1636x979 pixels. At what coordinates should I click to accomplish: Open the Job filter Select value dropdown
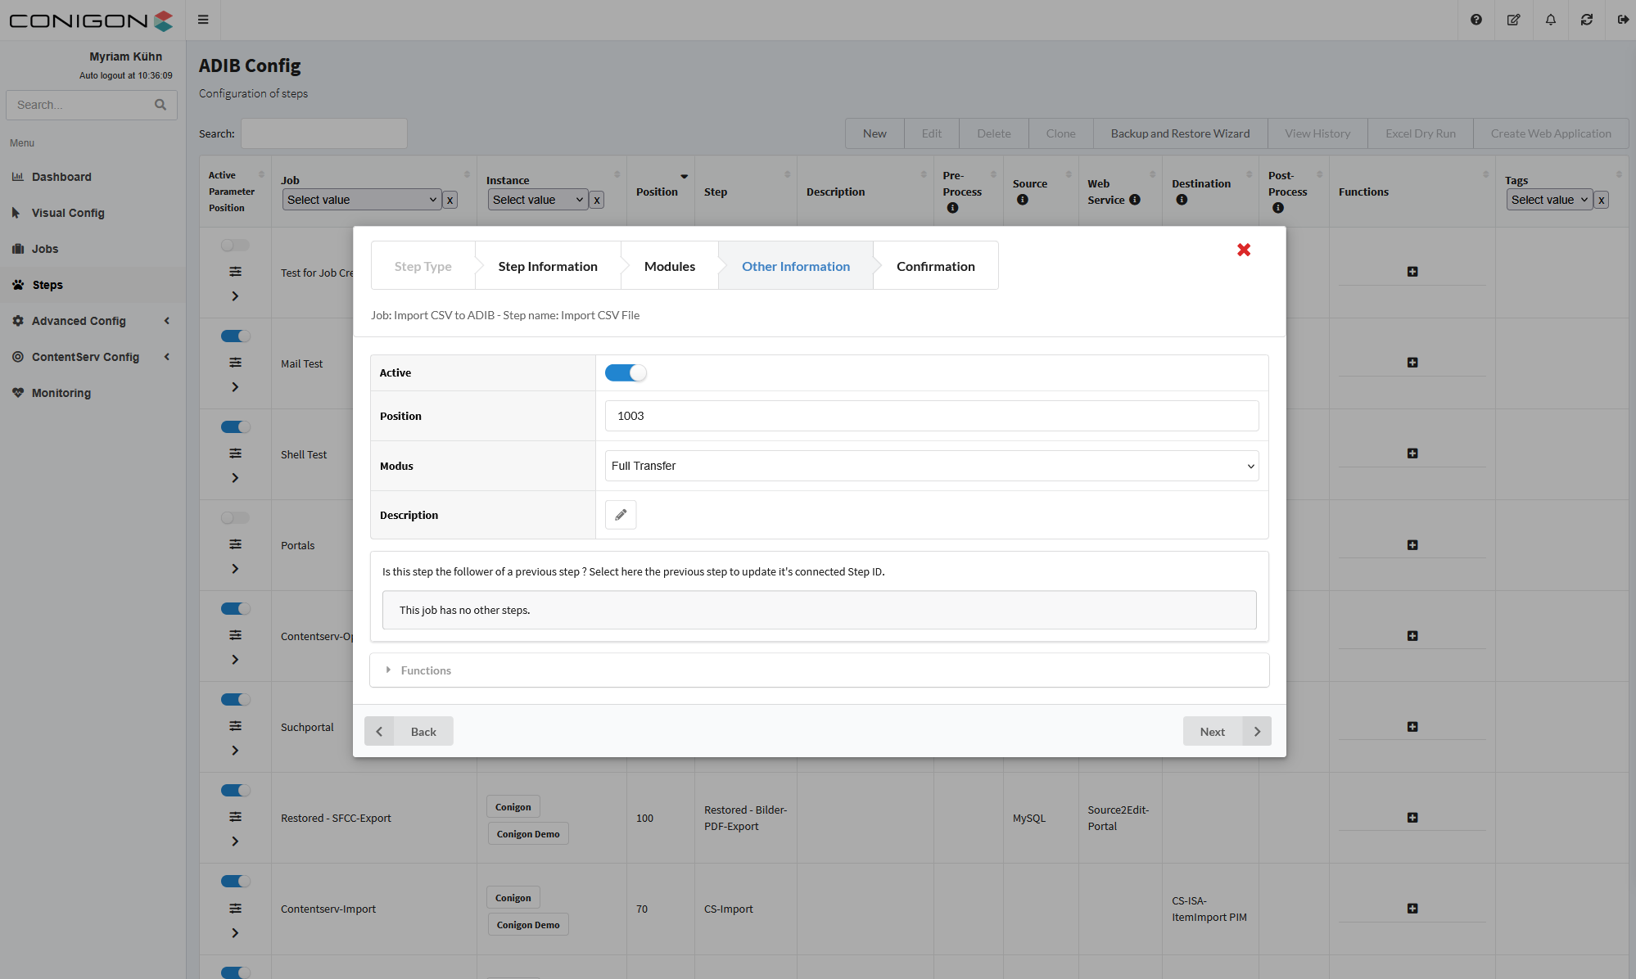tap(362, 200)
